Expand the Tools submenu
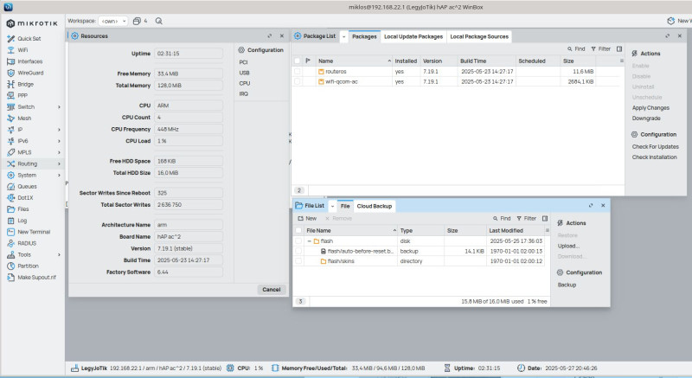Screen dimensions: 692x378 click(x=59, y=255)
